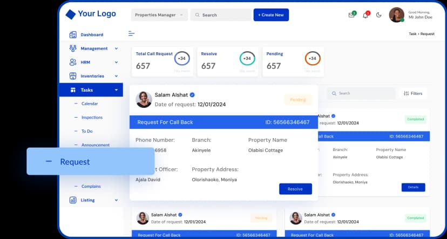Open To Do under Tasks
The height and width of the screenshot is (239, 447).
(87, 131)
